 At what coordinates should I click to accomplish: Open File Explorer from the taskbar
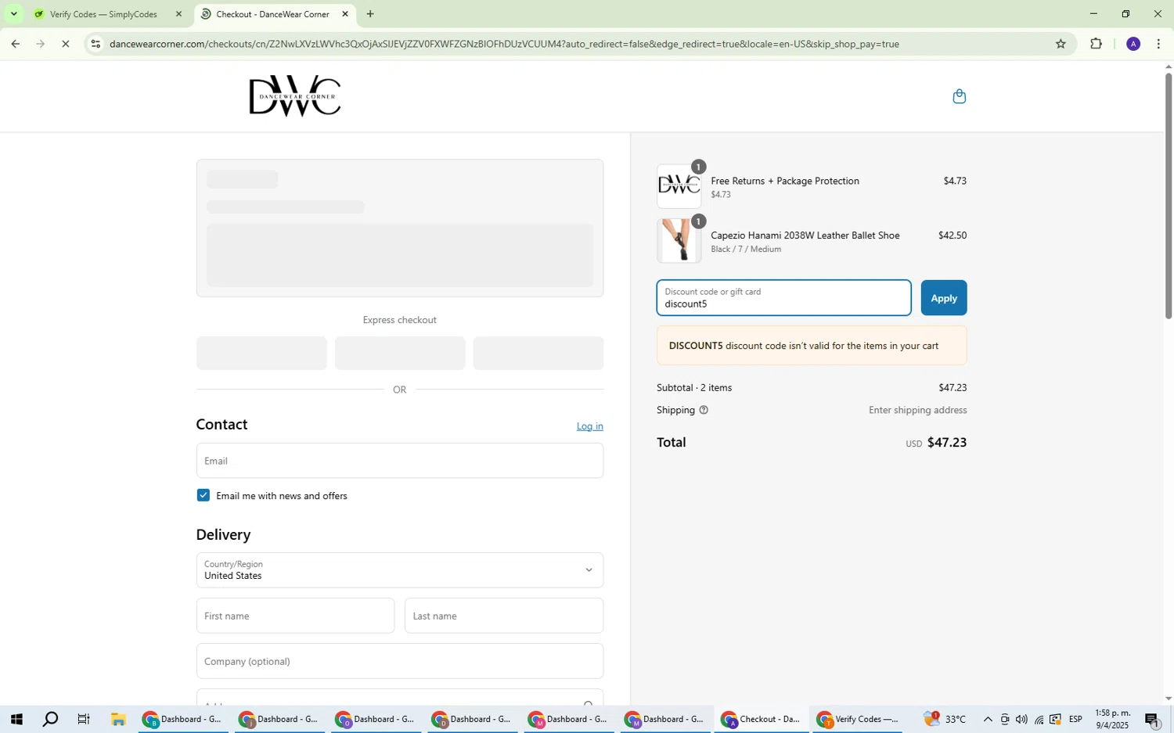click(x=118, y=719)
